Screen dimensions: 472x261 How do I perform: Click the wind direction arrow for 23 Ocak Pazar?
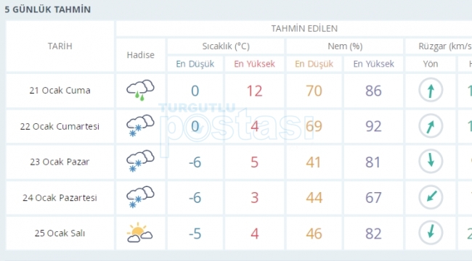click(x=431, y=162)
